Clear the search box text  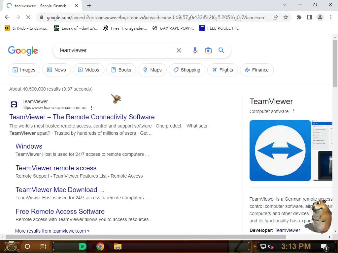179,50
